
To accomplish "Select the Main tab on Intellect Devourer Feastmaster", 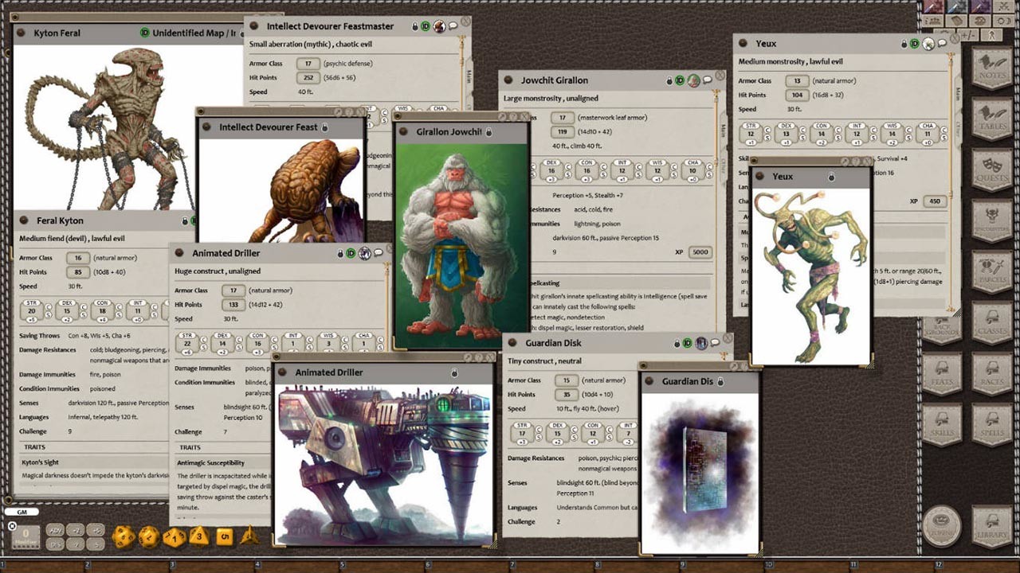I will point(469,76).
